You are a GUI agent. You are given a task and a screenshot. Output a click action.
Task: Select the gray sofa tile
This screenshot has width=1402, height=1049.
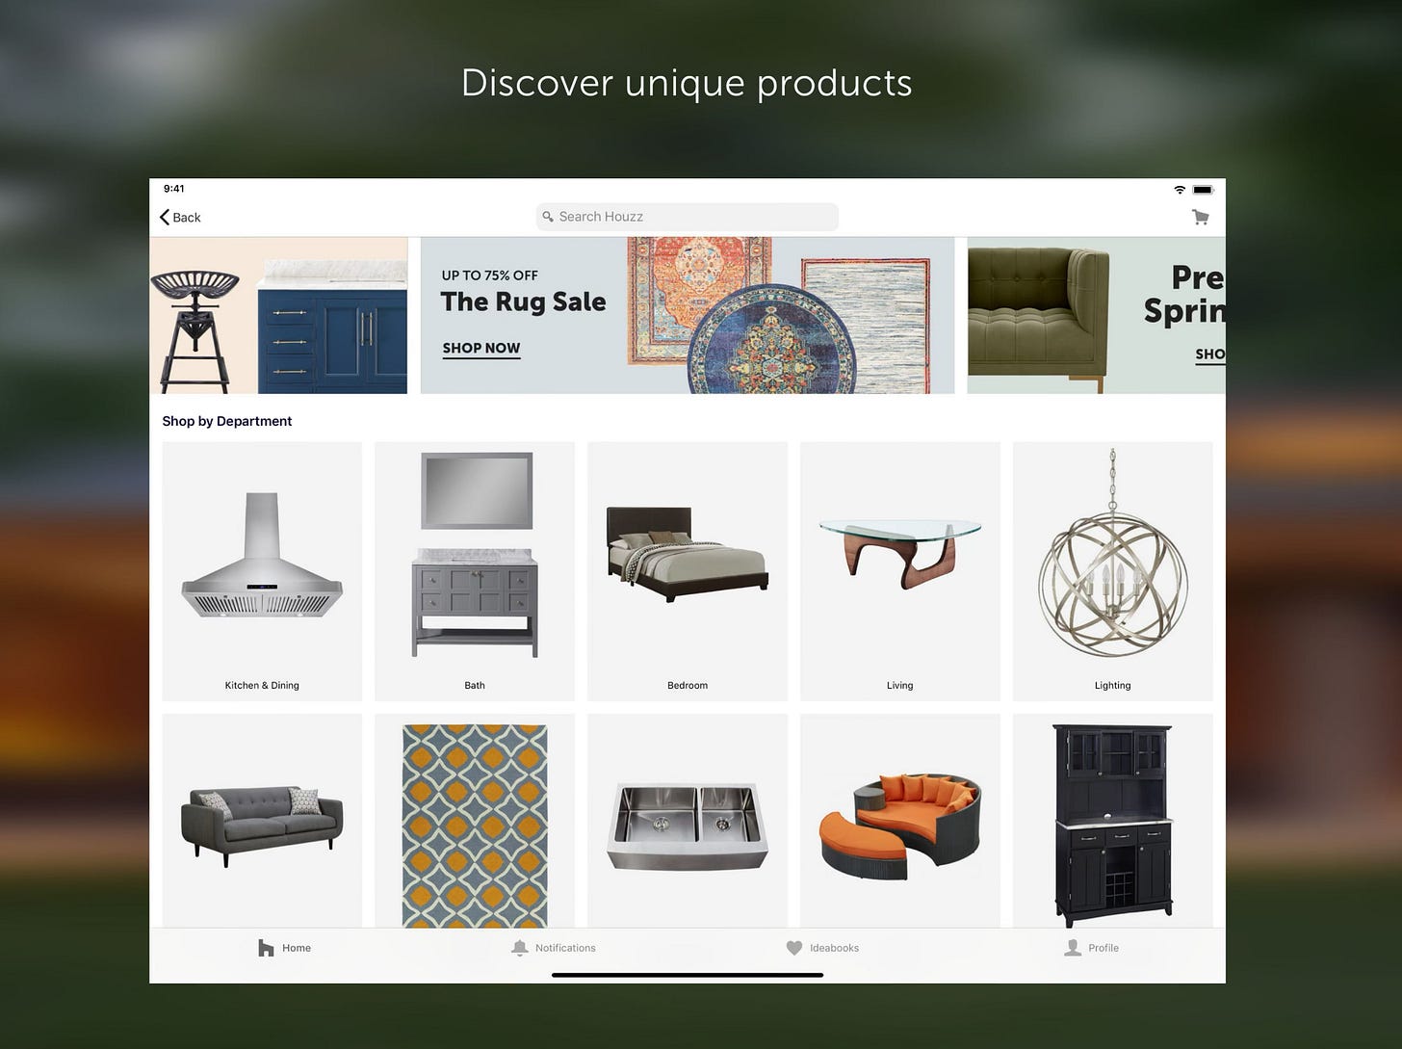[262, 821]
